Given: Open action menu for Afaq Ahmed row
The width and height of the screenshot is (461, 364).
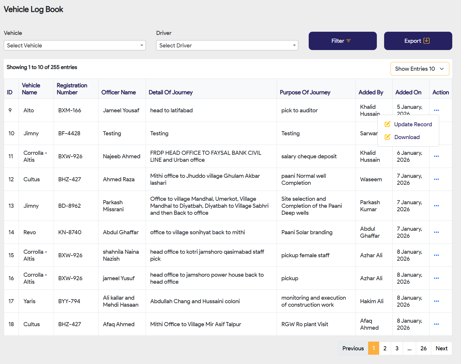Looking at the screenshot, I should 436,324.
